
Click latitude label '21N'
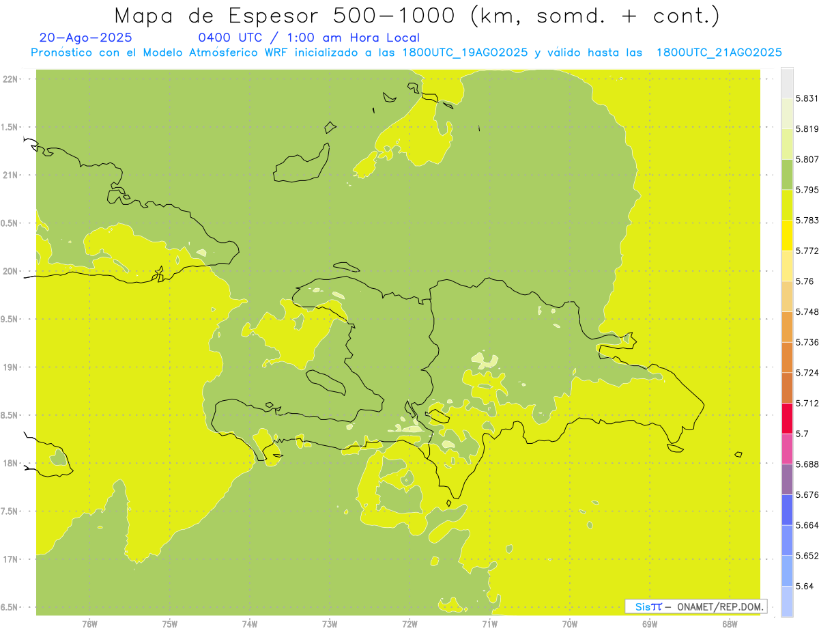tap(10, 175)
